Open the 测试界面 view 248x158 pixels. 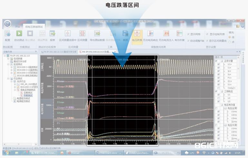[42, 36]
